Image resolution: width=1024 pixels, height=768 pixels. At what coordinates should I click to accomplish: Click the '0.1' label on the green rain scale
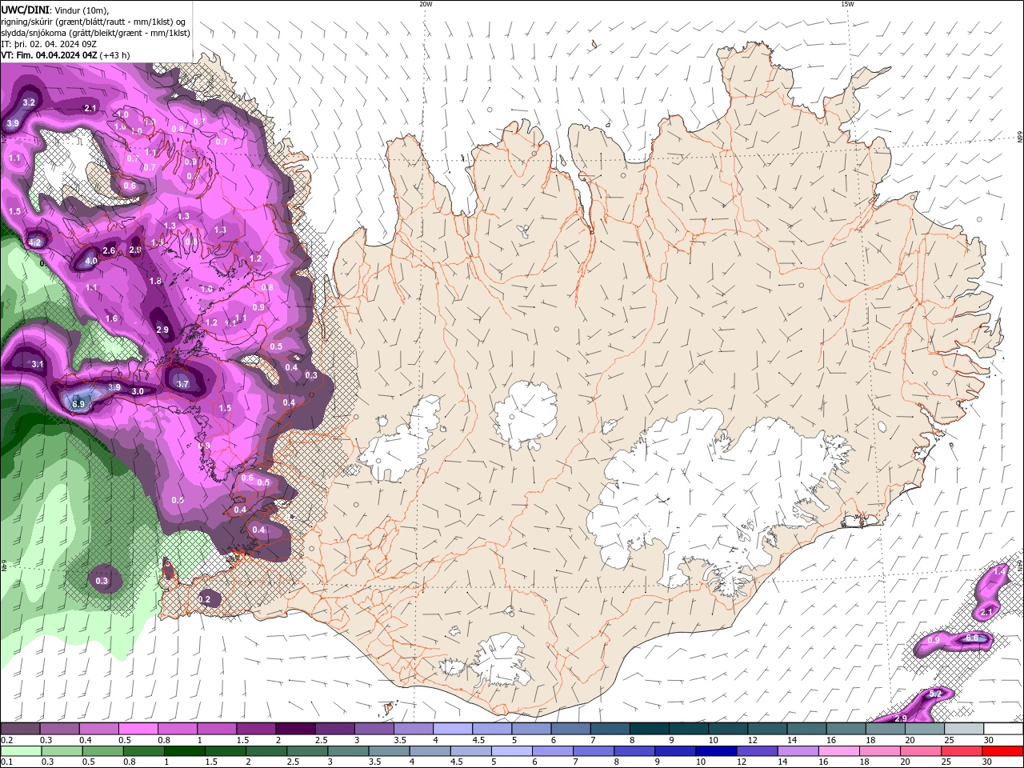[6, 762]
